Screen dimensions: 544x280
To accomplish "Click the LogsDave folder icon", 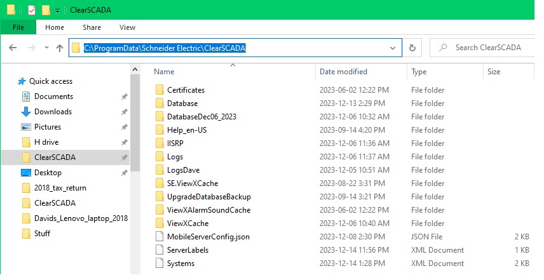I will [160, 170].
